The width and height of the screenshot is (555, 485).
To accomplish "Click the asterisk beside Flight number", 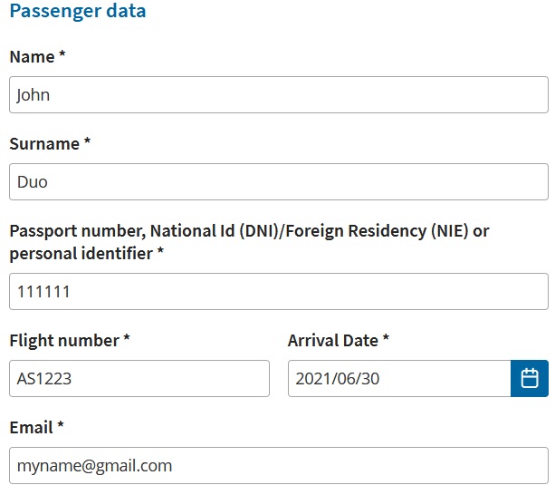I will tap(127, 340).
